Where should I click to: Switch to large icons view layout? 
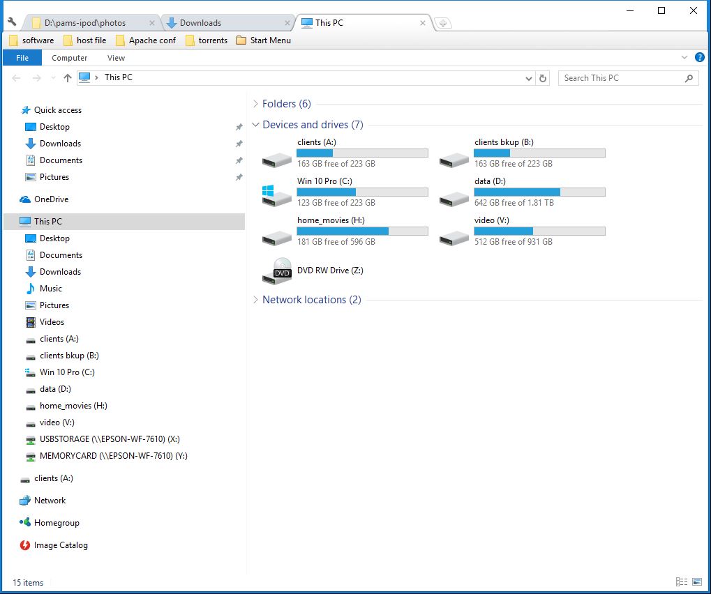(x=697, y=581)
